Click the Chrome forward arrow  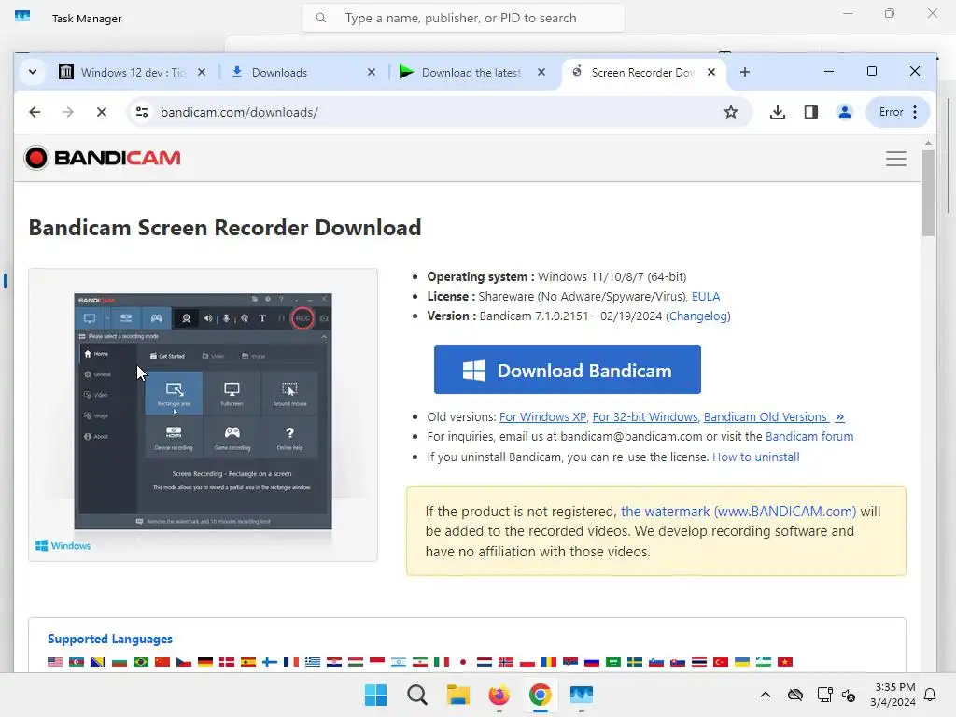click(x=67, y=112)
